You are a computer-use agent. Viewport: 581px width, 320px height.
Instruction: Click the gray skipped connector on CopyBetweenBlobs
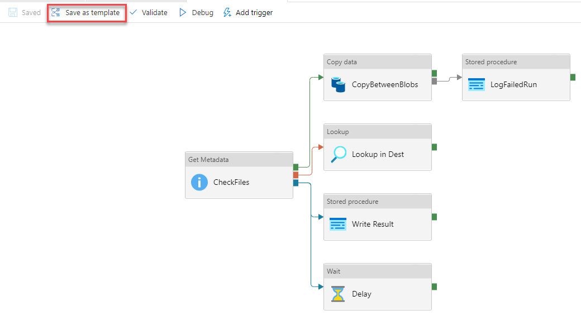[434, 81]
